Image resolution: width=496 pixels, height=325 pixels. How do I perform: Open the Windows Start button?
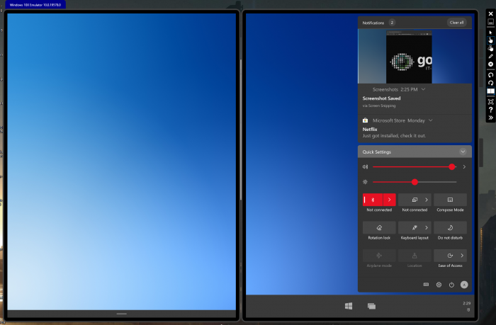[x=349, y=306]
